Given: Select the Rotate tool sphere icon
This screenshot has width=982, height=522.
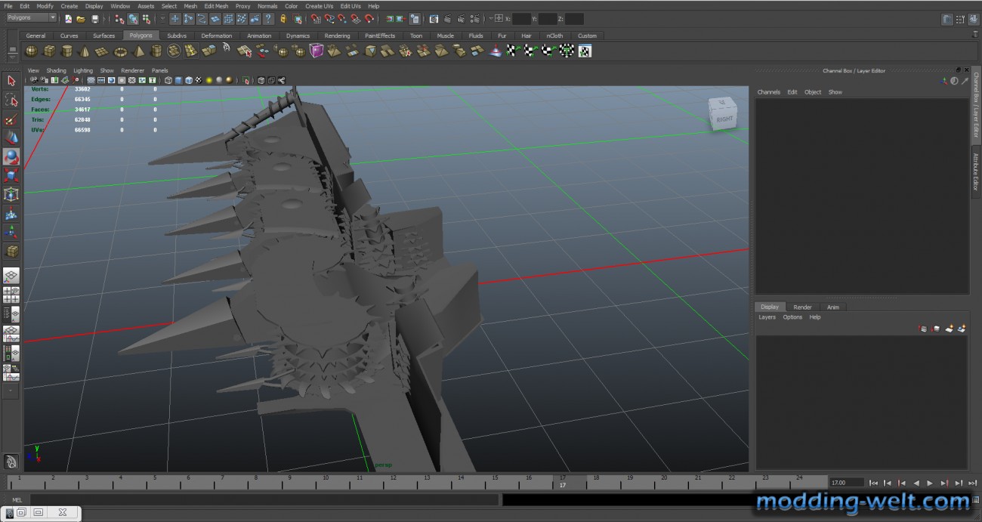Looking at the screenshot, I should pyautogui.click(x=11, y=156).
